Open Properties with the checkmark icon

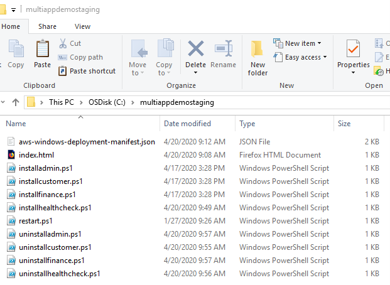point(353,48)
